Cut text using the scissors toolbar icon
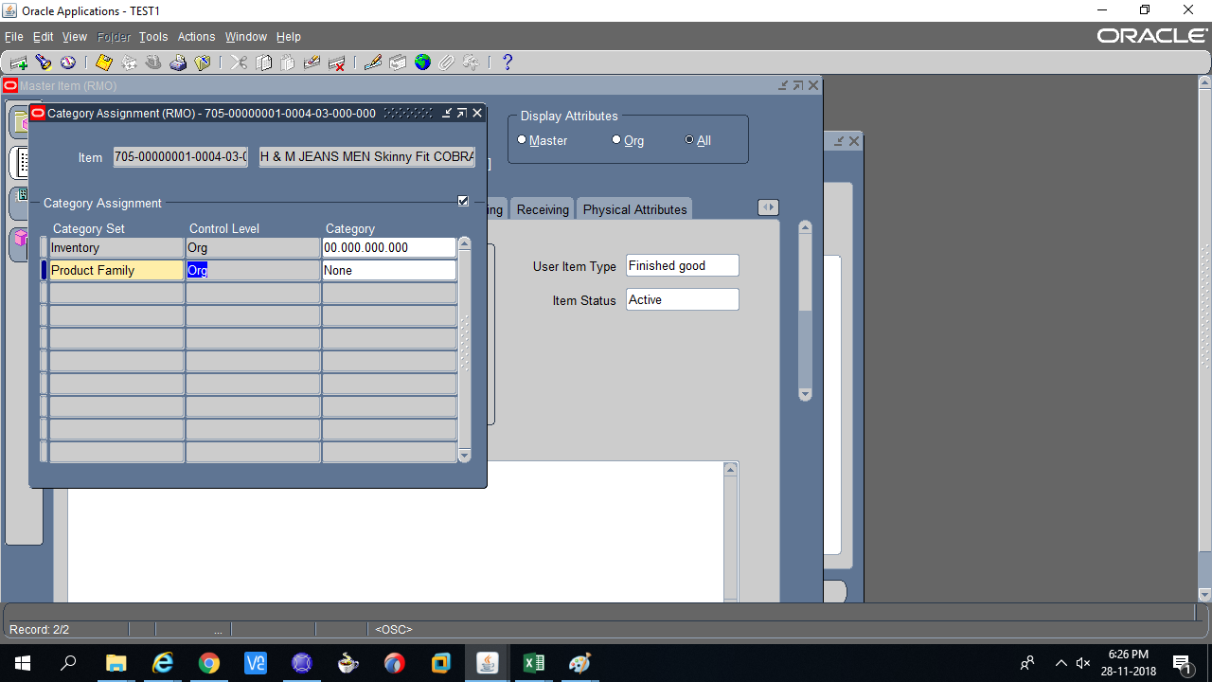Screen dimensions: 1212x682 click(x=239, y=62)
